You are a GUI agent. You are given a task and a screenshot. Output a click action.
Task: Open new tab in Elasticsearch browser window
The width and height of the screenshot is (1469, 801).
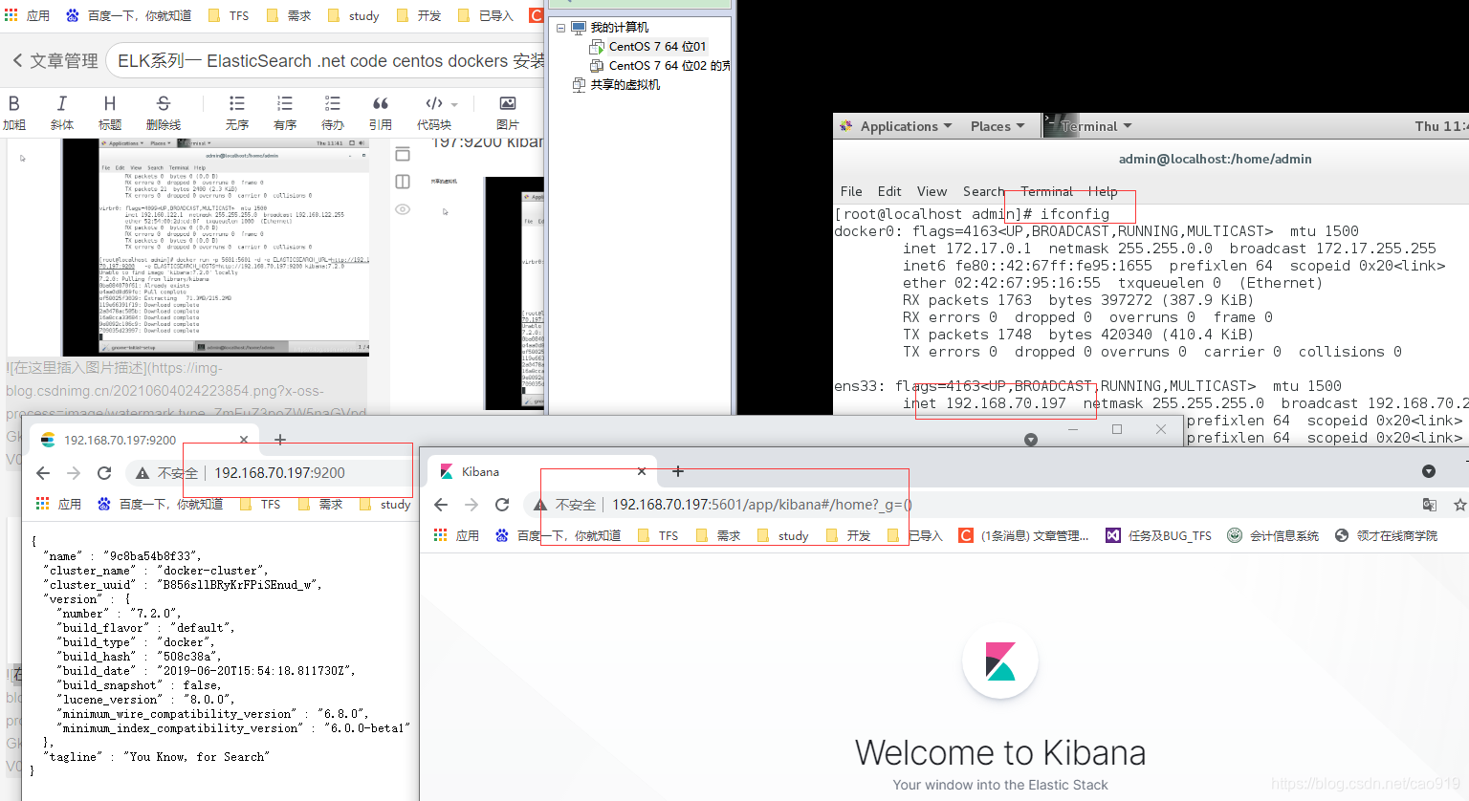click(x=280, y=440)
